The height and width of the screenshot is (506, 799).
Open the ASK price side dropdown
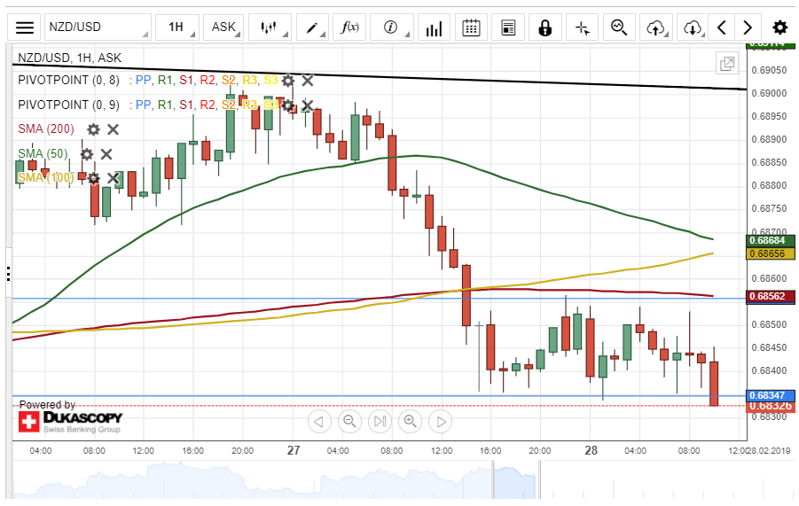[223, 27]
